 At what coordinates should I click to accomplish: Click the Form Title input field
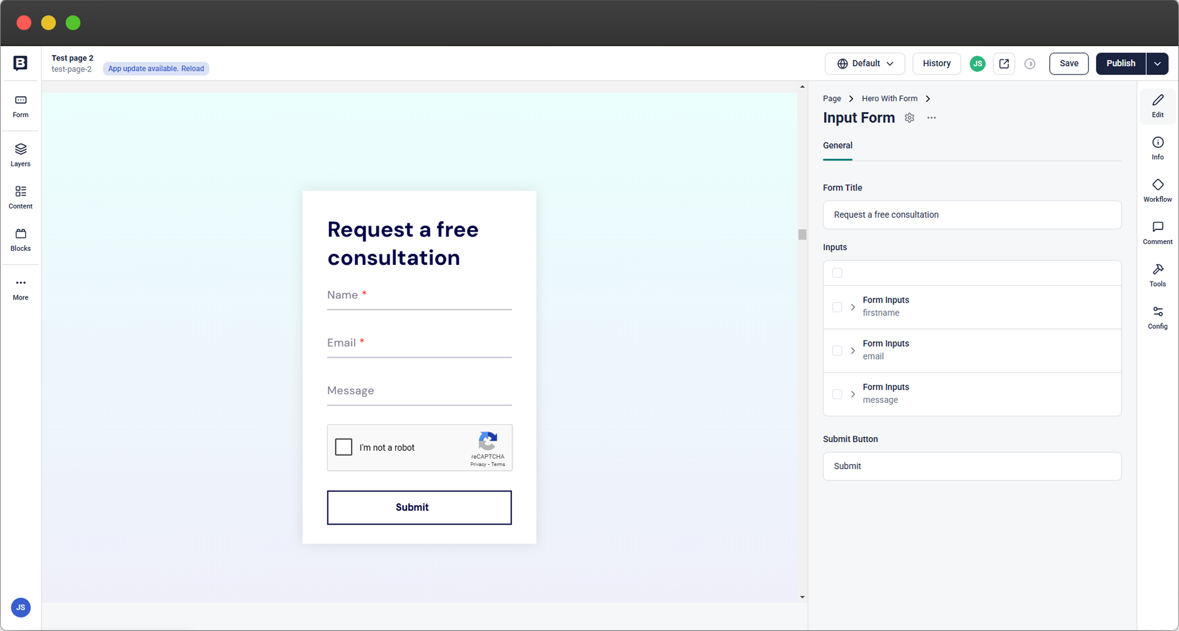coord(972,215)
